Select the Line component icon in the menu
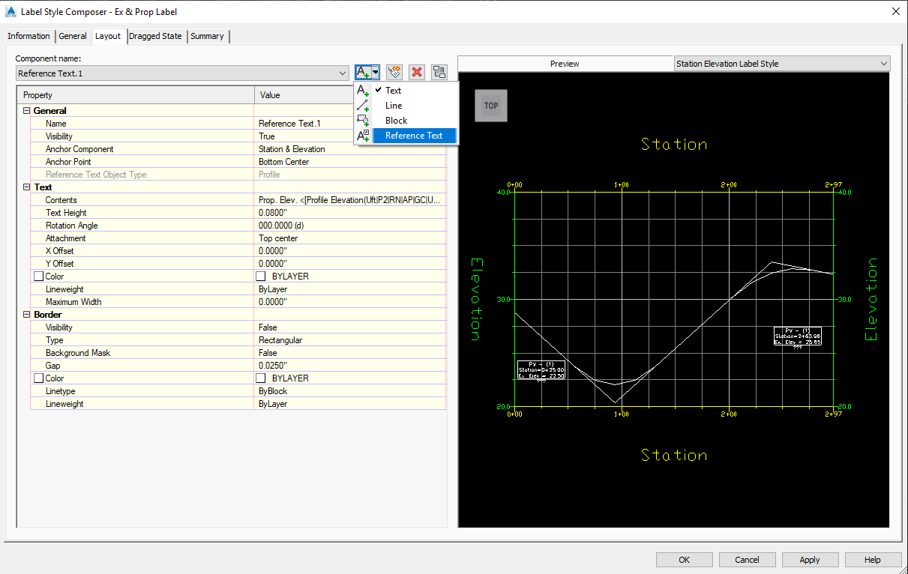Screen dimensions: 908x574 [363, 105]
